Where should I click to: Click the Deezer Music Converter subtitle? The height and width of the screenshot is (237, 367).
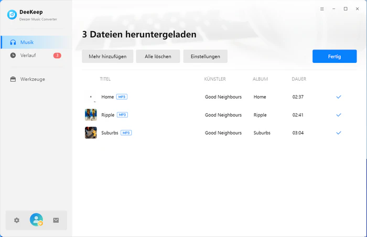[x=38, y=19]
